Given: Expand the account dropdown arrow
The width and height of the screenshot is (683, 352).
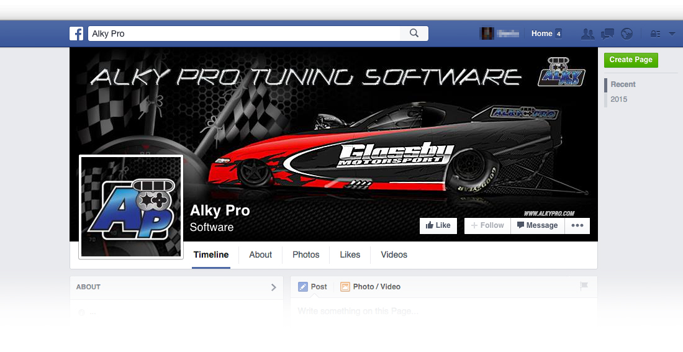Looking at the screenshot, I should [x=672, y=34].
